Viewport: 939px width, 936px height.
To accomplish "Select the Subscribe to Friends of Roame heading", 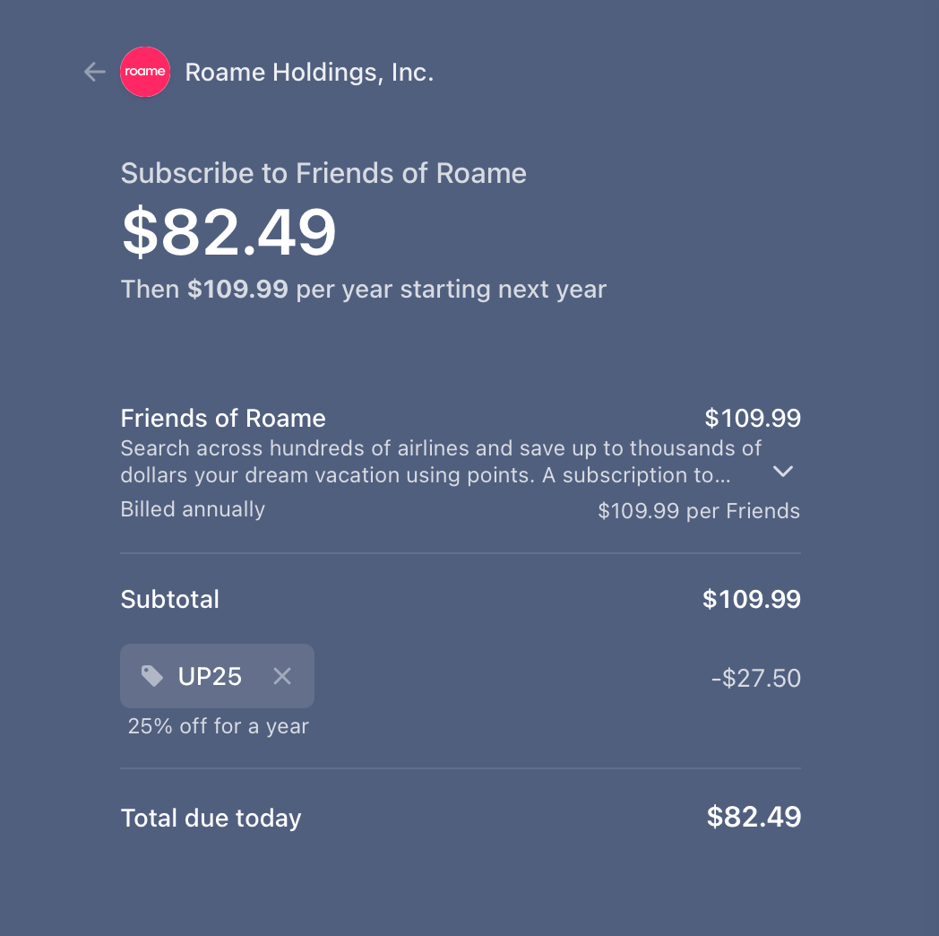I will [x=323, y=172].
